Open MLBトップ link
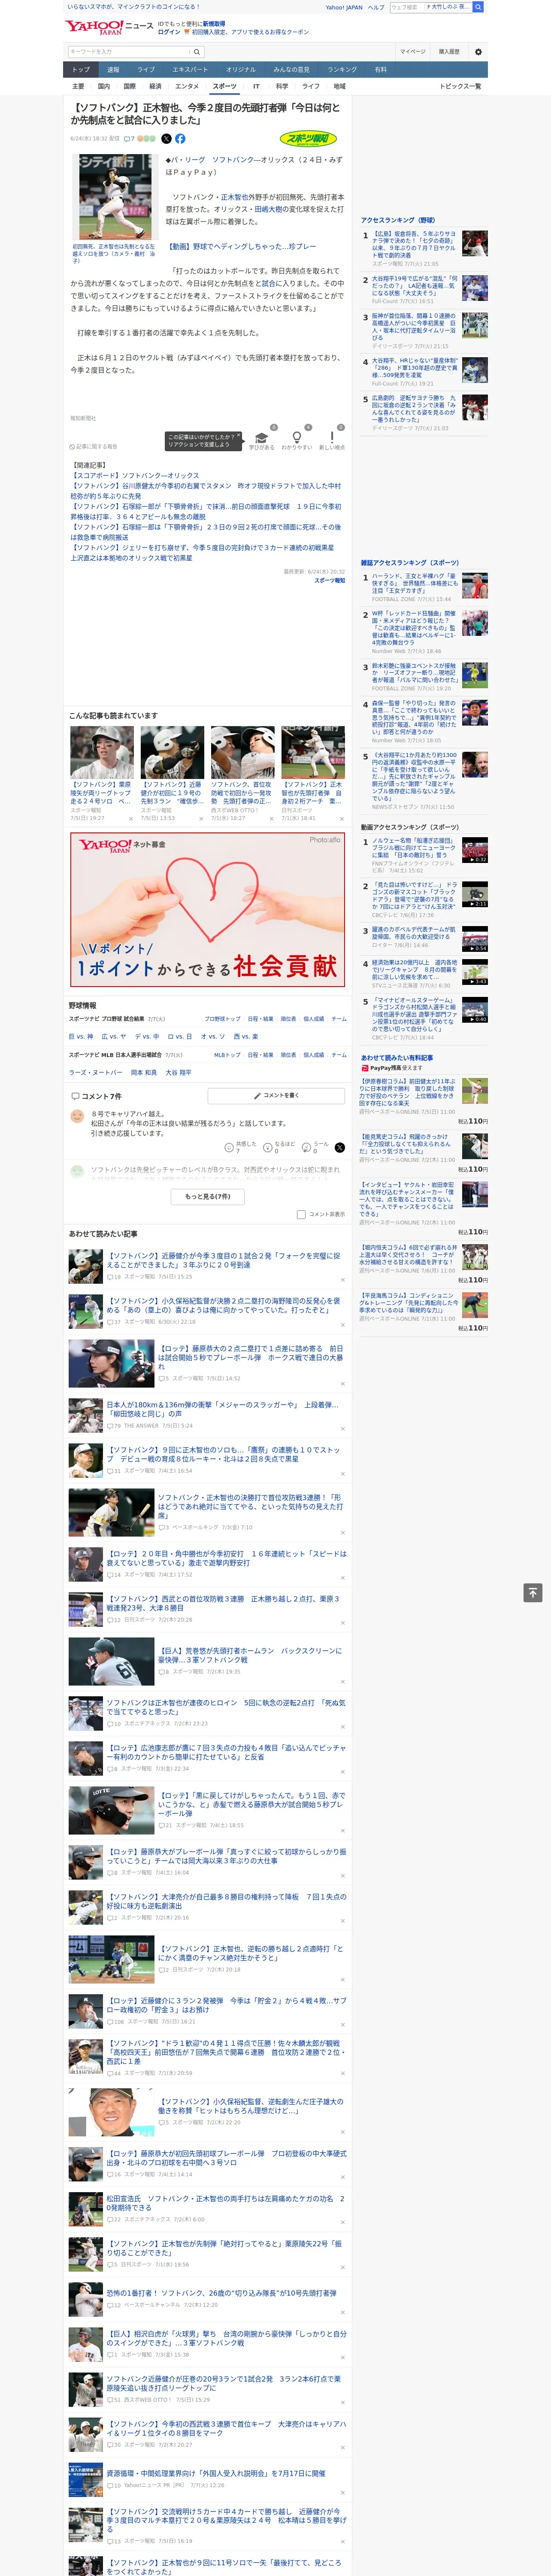Viewport: 551px width, 2576px height. 226,1055
